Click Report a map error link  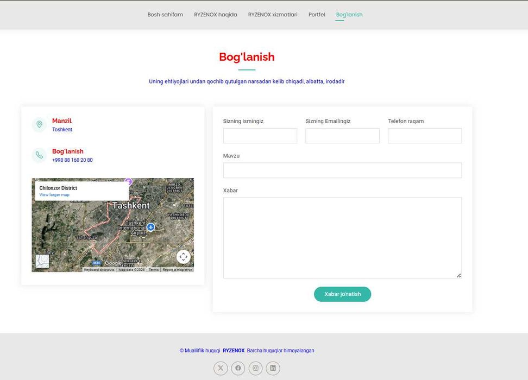coord(178,270)
